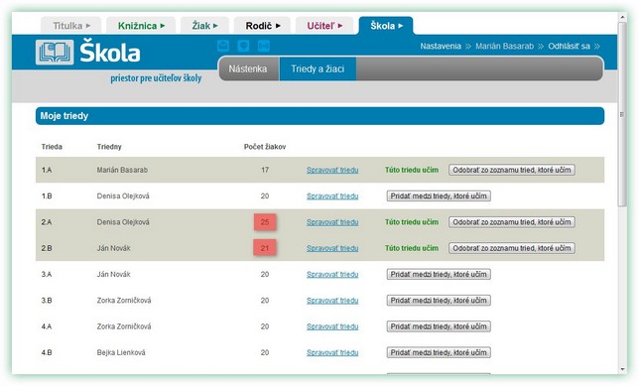Image resolution: width=639 pixels, height=386 pixels.
Task: Go to the Titulka tab
Action: [71, 26]
